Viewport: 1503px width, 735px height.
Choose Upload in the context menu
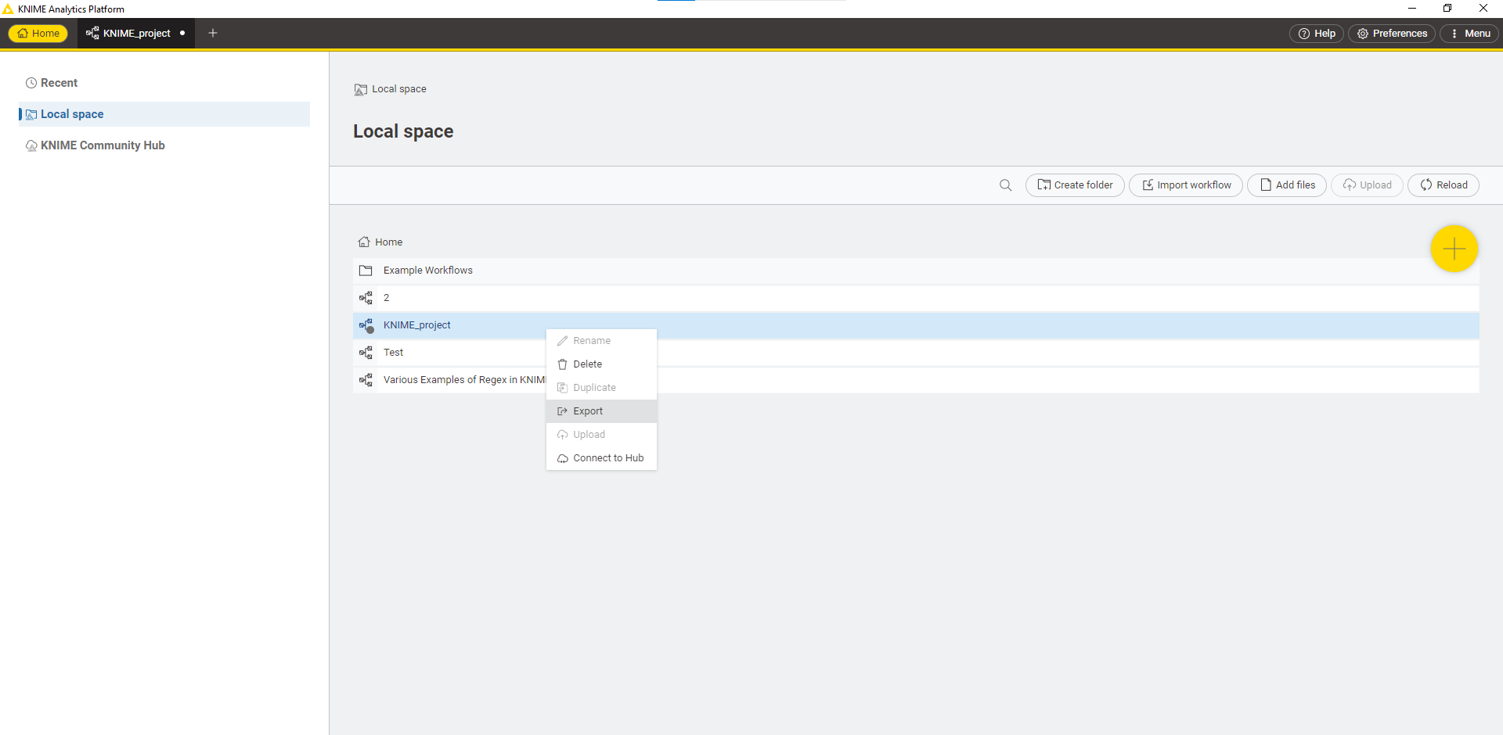[x=601, y=435]
